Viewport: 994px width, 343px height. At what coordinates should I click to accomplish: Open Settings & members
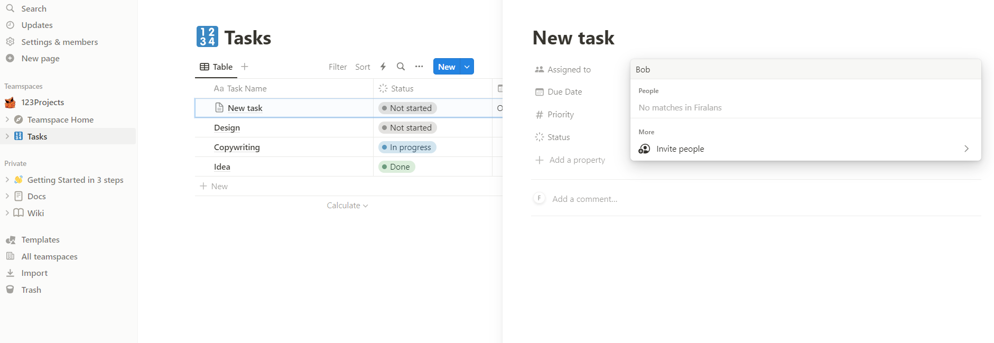point(59,42)
